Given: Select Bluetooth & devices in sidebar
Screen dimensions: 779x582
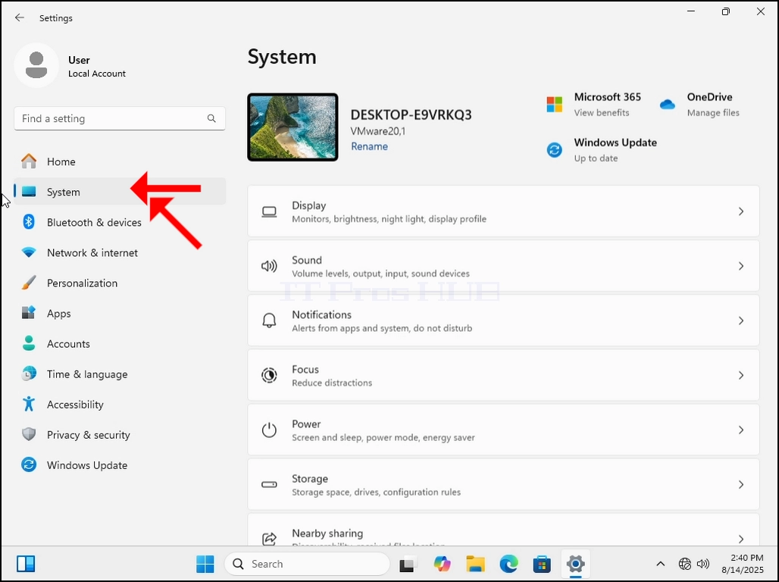Looking at the screenshot, I should pos(120,222).
